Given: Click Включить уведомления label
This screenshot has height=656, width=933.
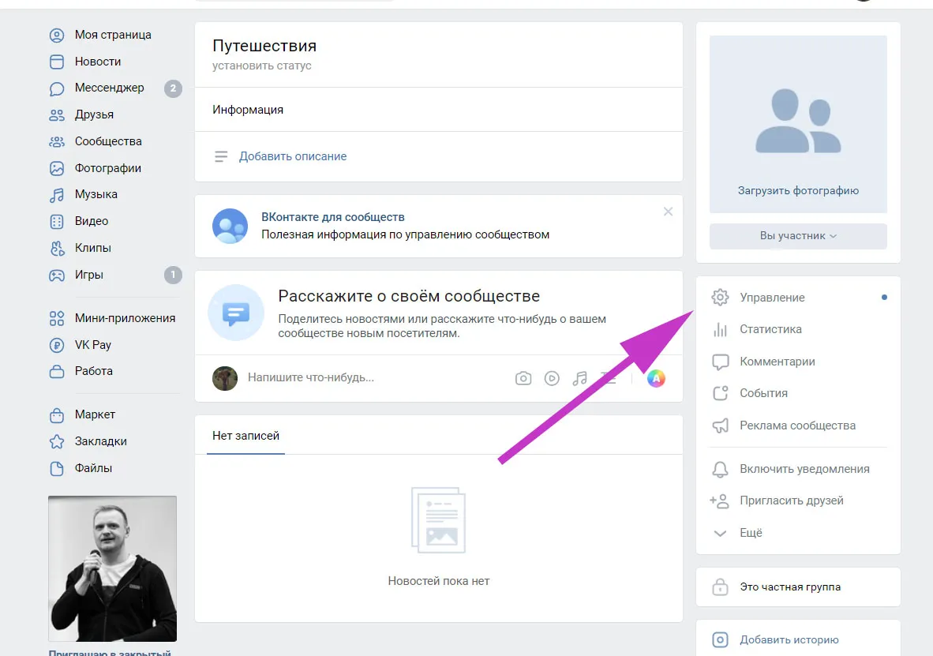Looking at the screenshot, I should click(x=804, y=469).
